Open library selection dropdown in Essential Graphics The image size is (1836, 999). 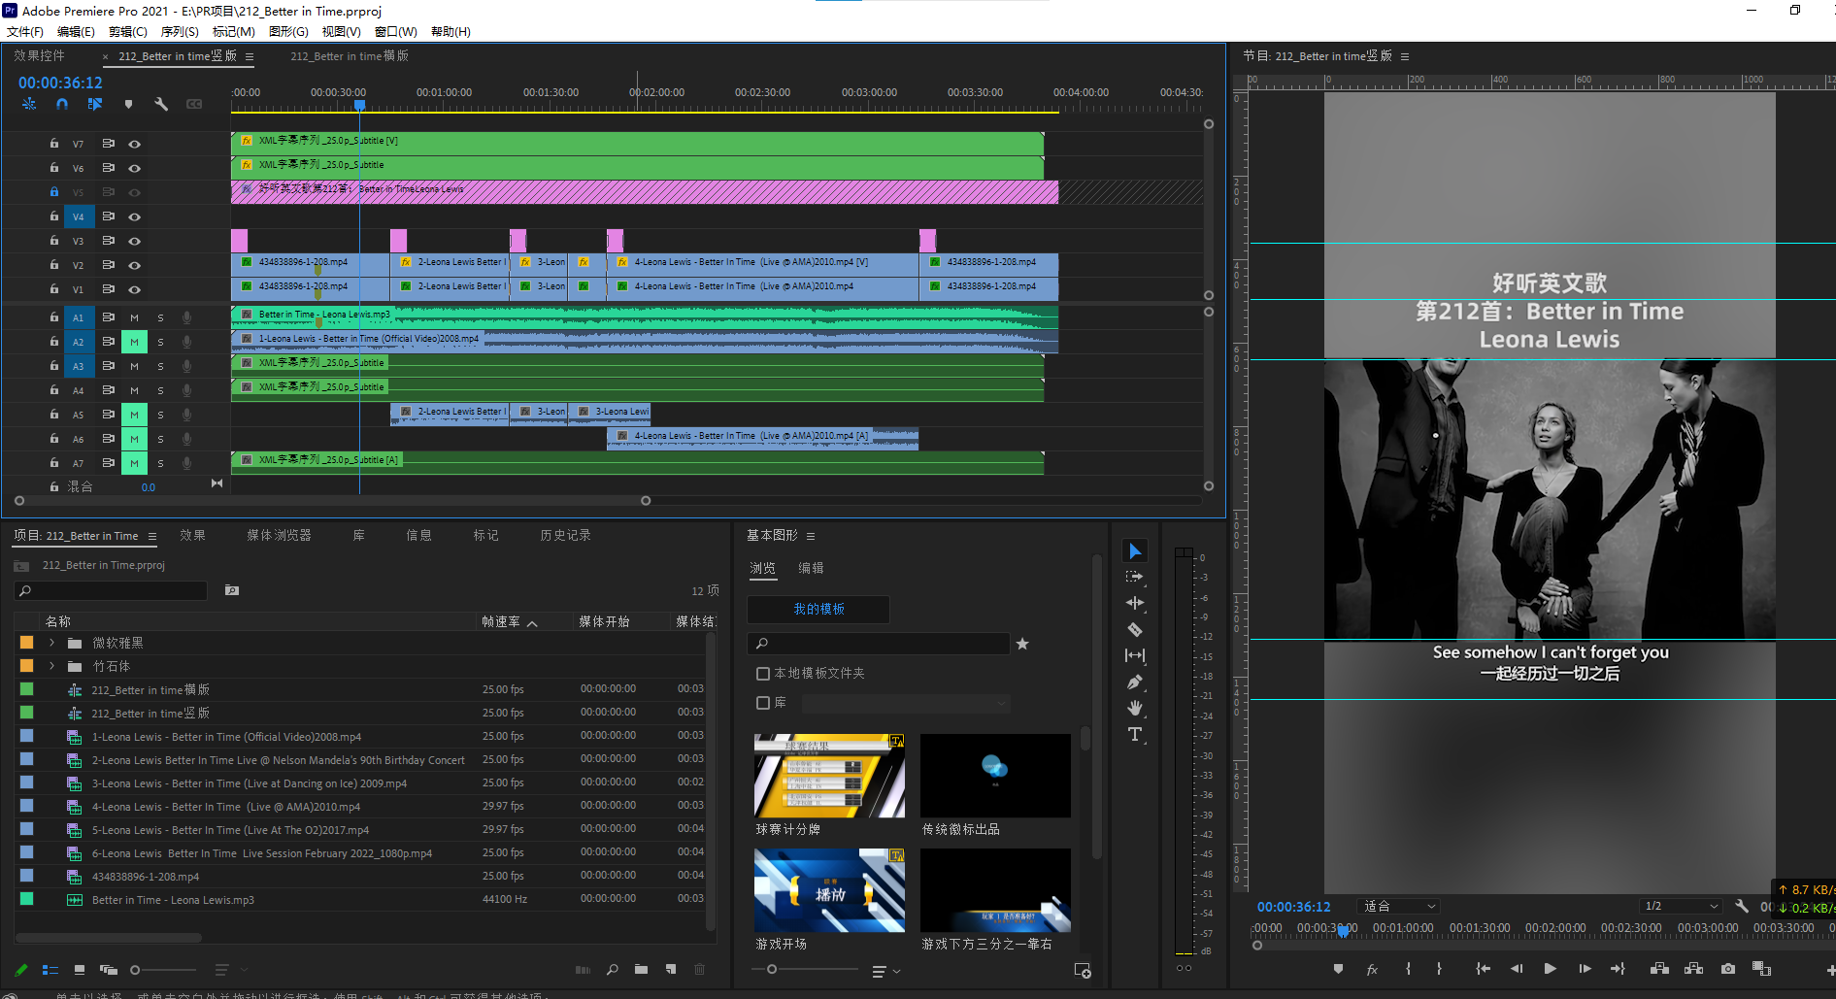907,703
